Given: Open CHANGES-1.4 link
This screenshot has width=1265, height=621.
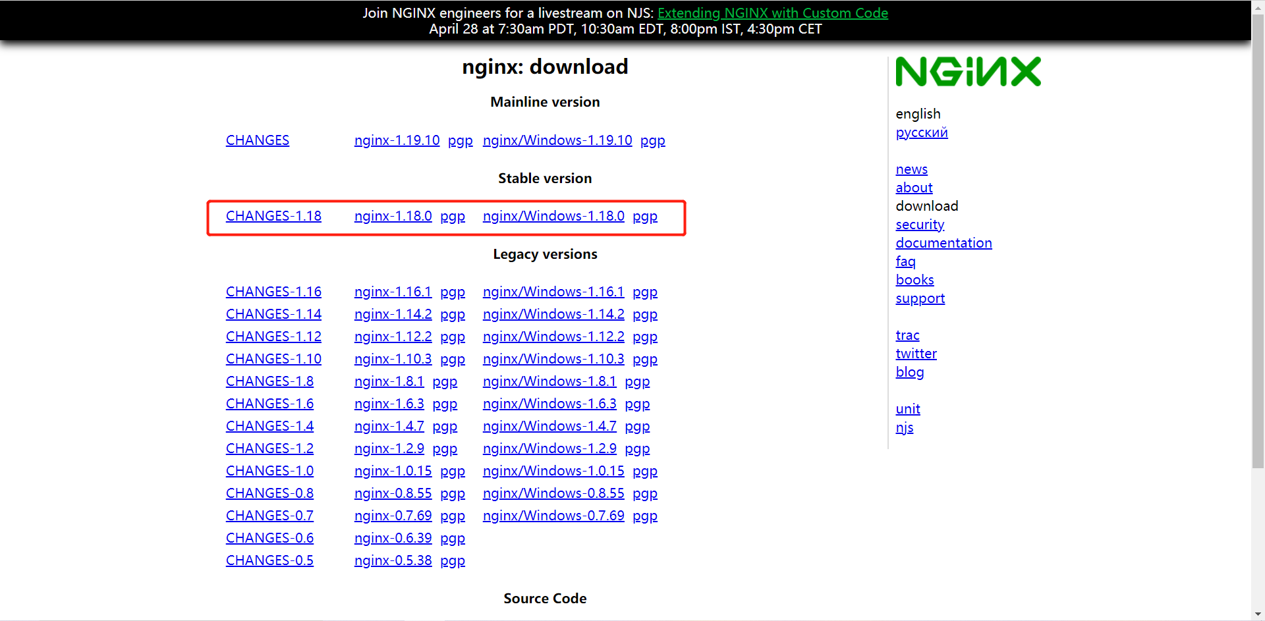Looking at the screenshot, I should pyautogui.click(x=269, y=426).
